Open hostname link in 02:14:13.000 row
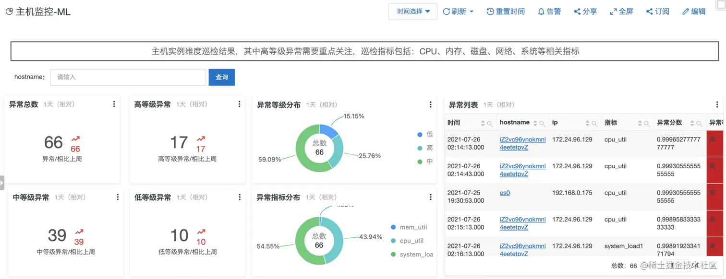This screenshot has width=726, height=279. point(522,143)
